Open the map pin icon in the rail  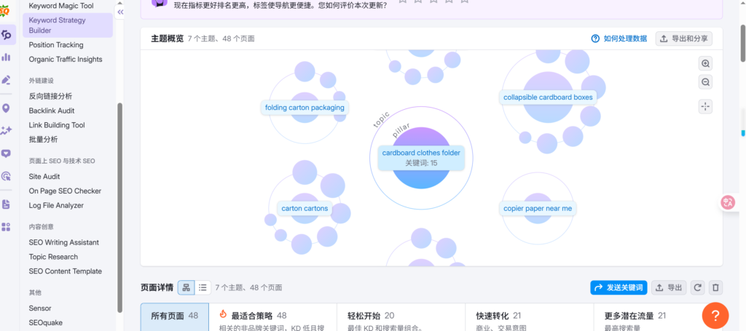(x=6, y=108)
